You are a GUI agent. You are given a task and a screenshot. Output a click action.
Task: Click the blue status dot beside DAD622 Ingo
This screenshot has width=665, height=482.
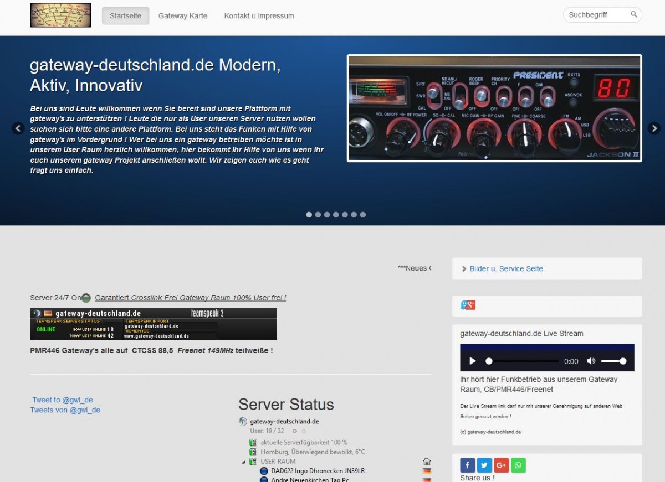(x=264, y=471)
